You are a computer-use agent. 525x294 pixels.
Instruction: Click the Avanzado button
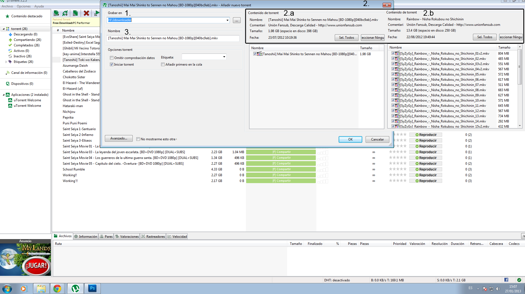pyautogui.click(x=118, y=138)
